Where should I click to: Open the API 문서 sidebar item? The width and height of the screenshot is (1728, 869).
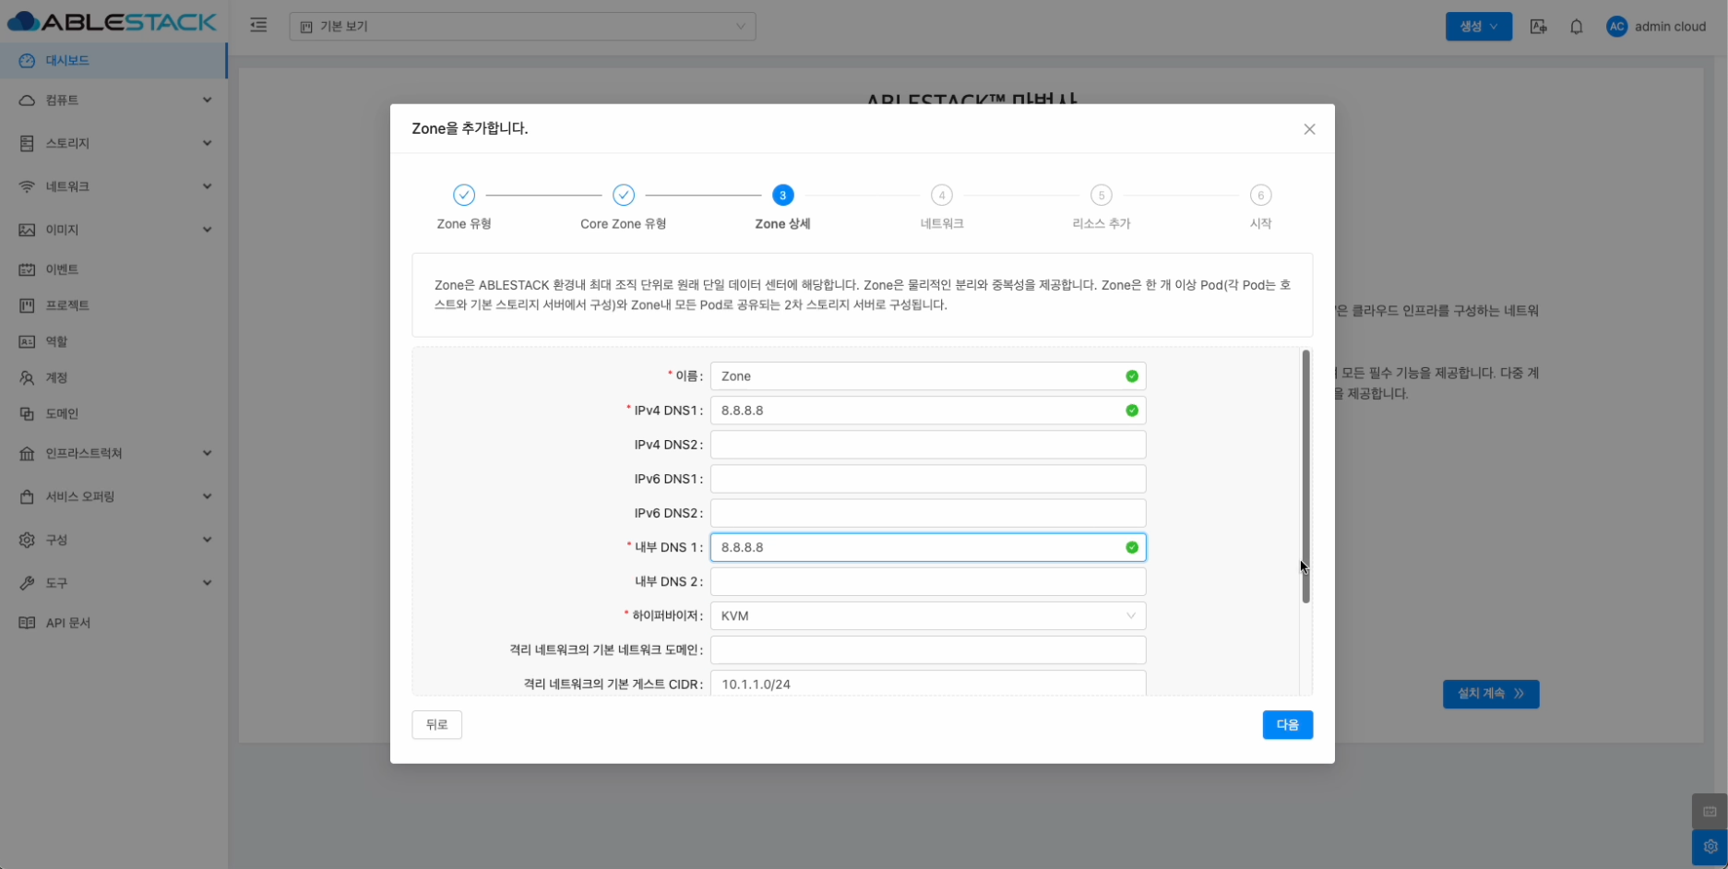(x=68, y=623)
